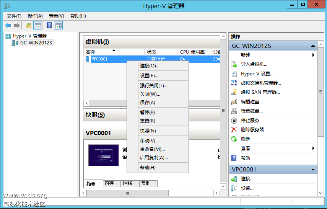The width and height of the screenshot is (327, 209).
Task: Select GC-WIN2012S server in tree
Action: (33, 43)
